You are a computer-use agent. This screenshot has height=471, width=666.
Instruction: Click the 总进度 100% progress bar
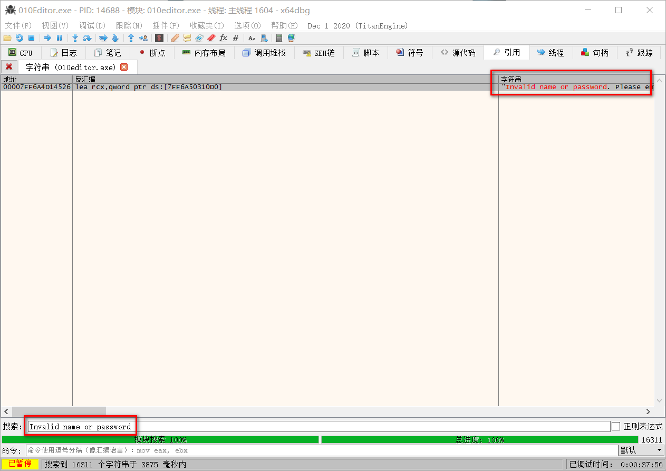479,439
